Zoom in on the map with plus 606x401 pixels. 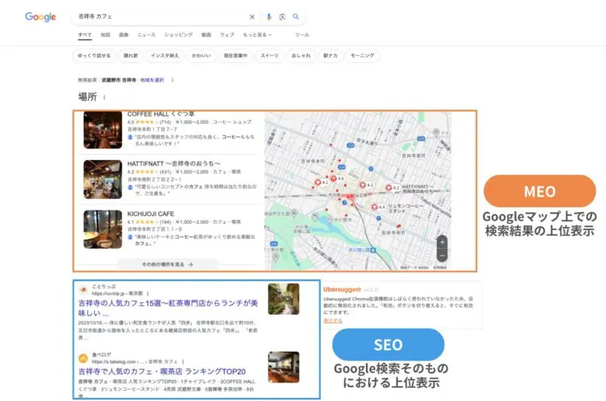pyautogui.click(x=442, y=242)
